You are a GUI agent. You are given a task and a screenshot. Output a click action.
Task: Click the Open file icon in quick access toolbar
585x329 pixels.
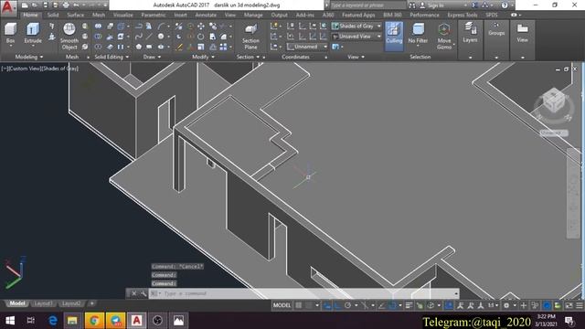tap(35, 5)
